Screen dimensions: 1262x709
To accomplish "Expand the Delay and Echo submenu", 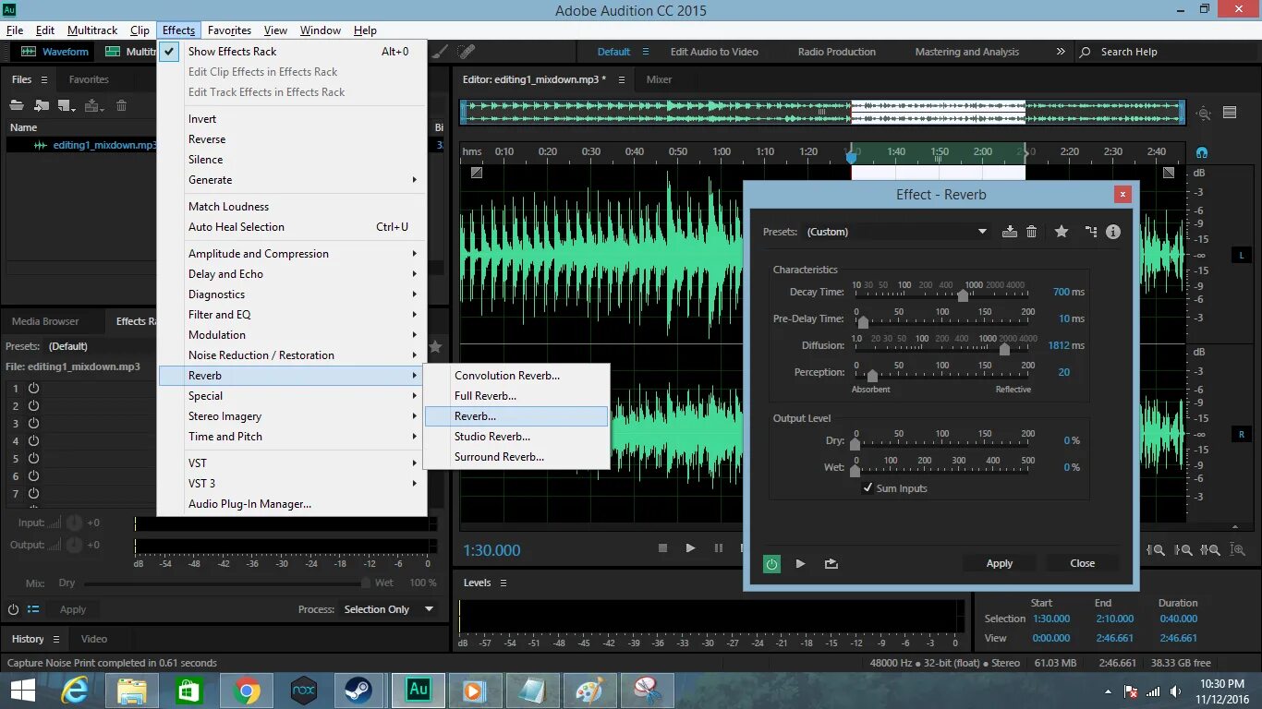I will [x=292, y=274].
